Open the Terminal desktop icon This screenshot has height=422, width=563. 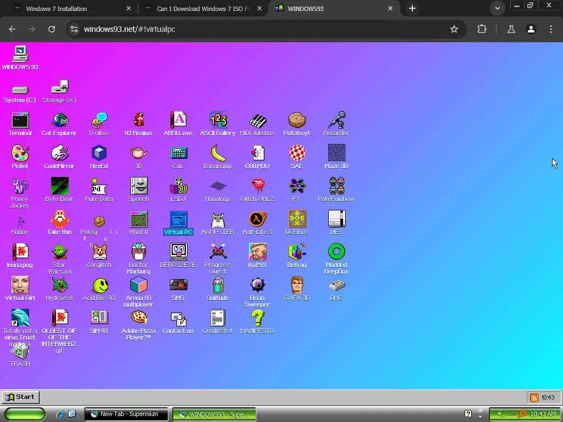coord(20,124)
